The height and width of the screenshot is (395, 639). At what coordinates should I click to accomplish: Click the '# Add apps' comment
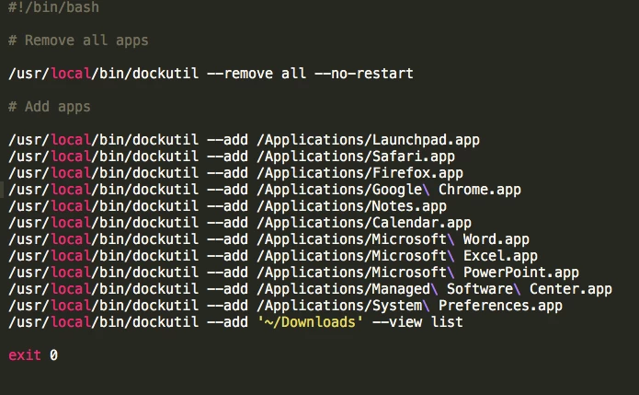[x=50, y=107]
